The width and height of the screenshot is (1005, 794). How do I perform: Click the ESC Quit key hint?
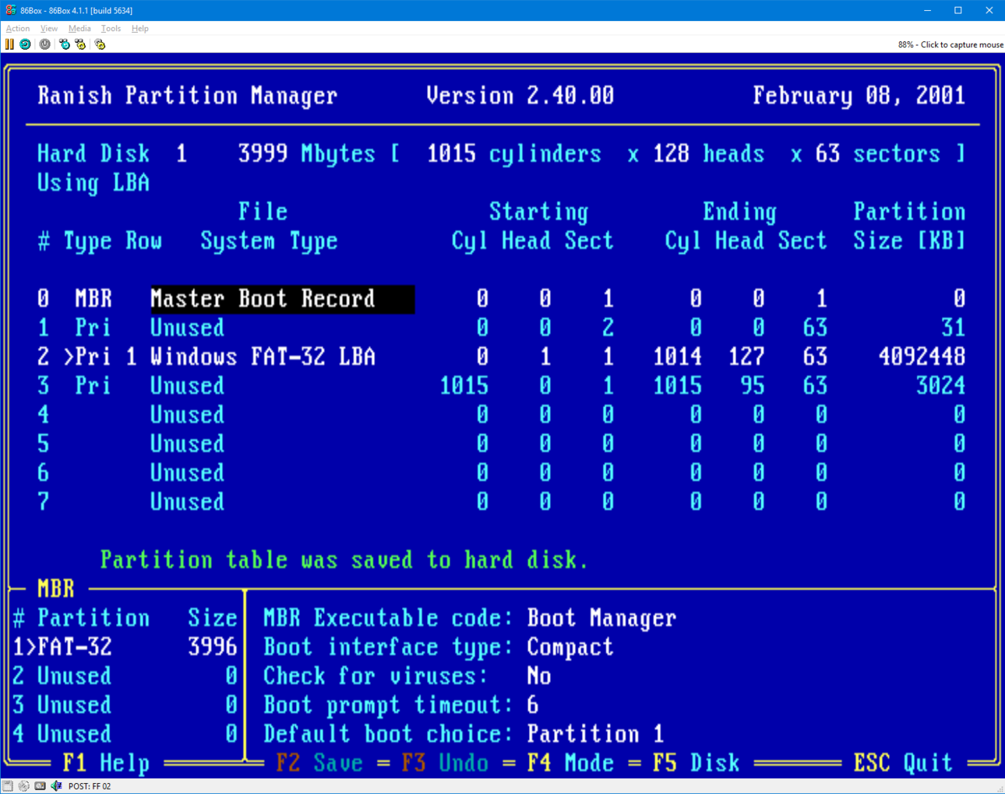(x=903, y=763)
